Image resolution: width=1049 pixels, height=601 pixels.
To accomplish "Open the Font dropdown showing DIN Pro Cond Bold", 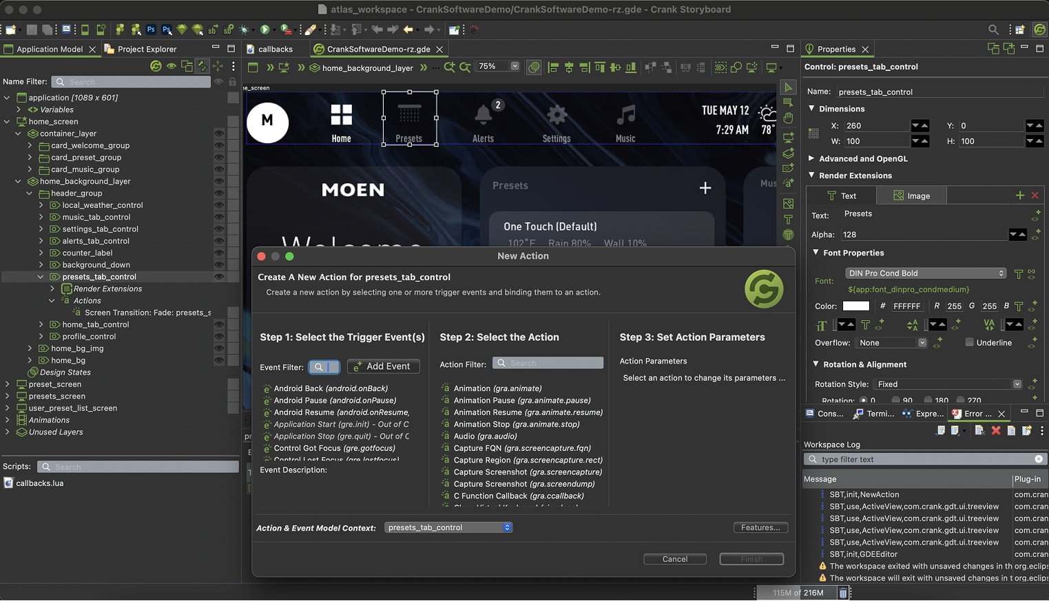I will 925,273.
